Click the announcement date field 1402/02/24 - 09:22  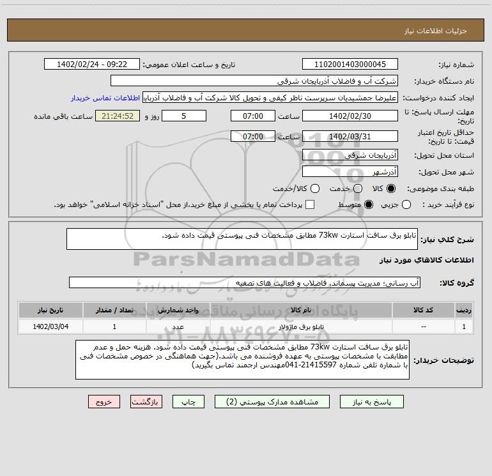click(92, 65)
